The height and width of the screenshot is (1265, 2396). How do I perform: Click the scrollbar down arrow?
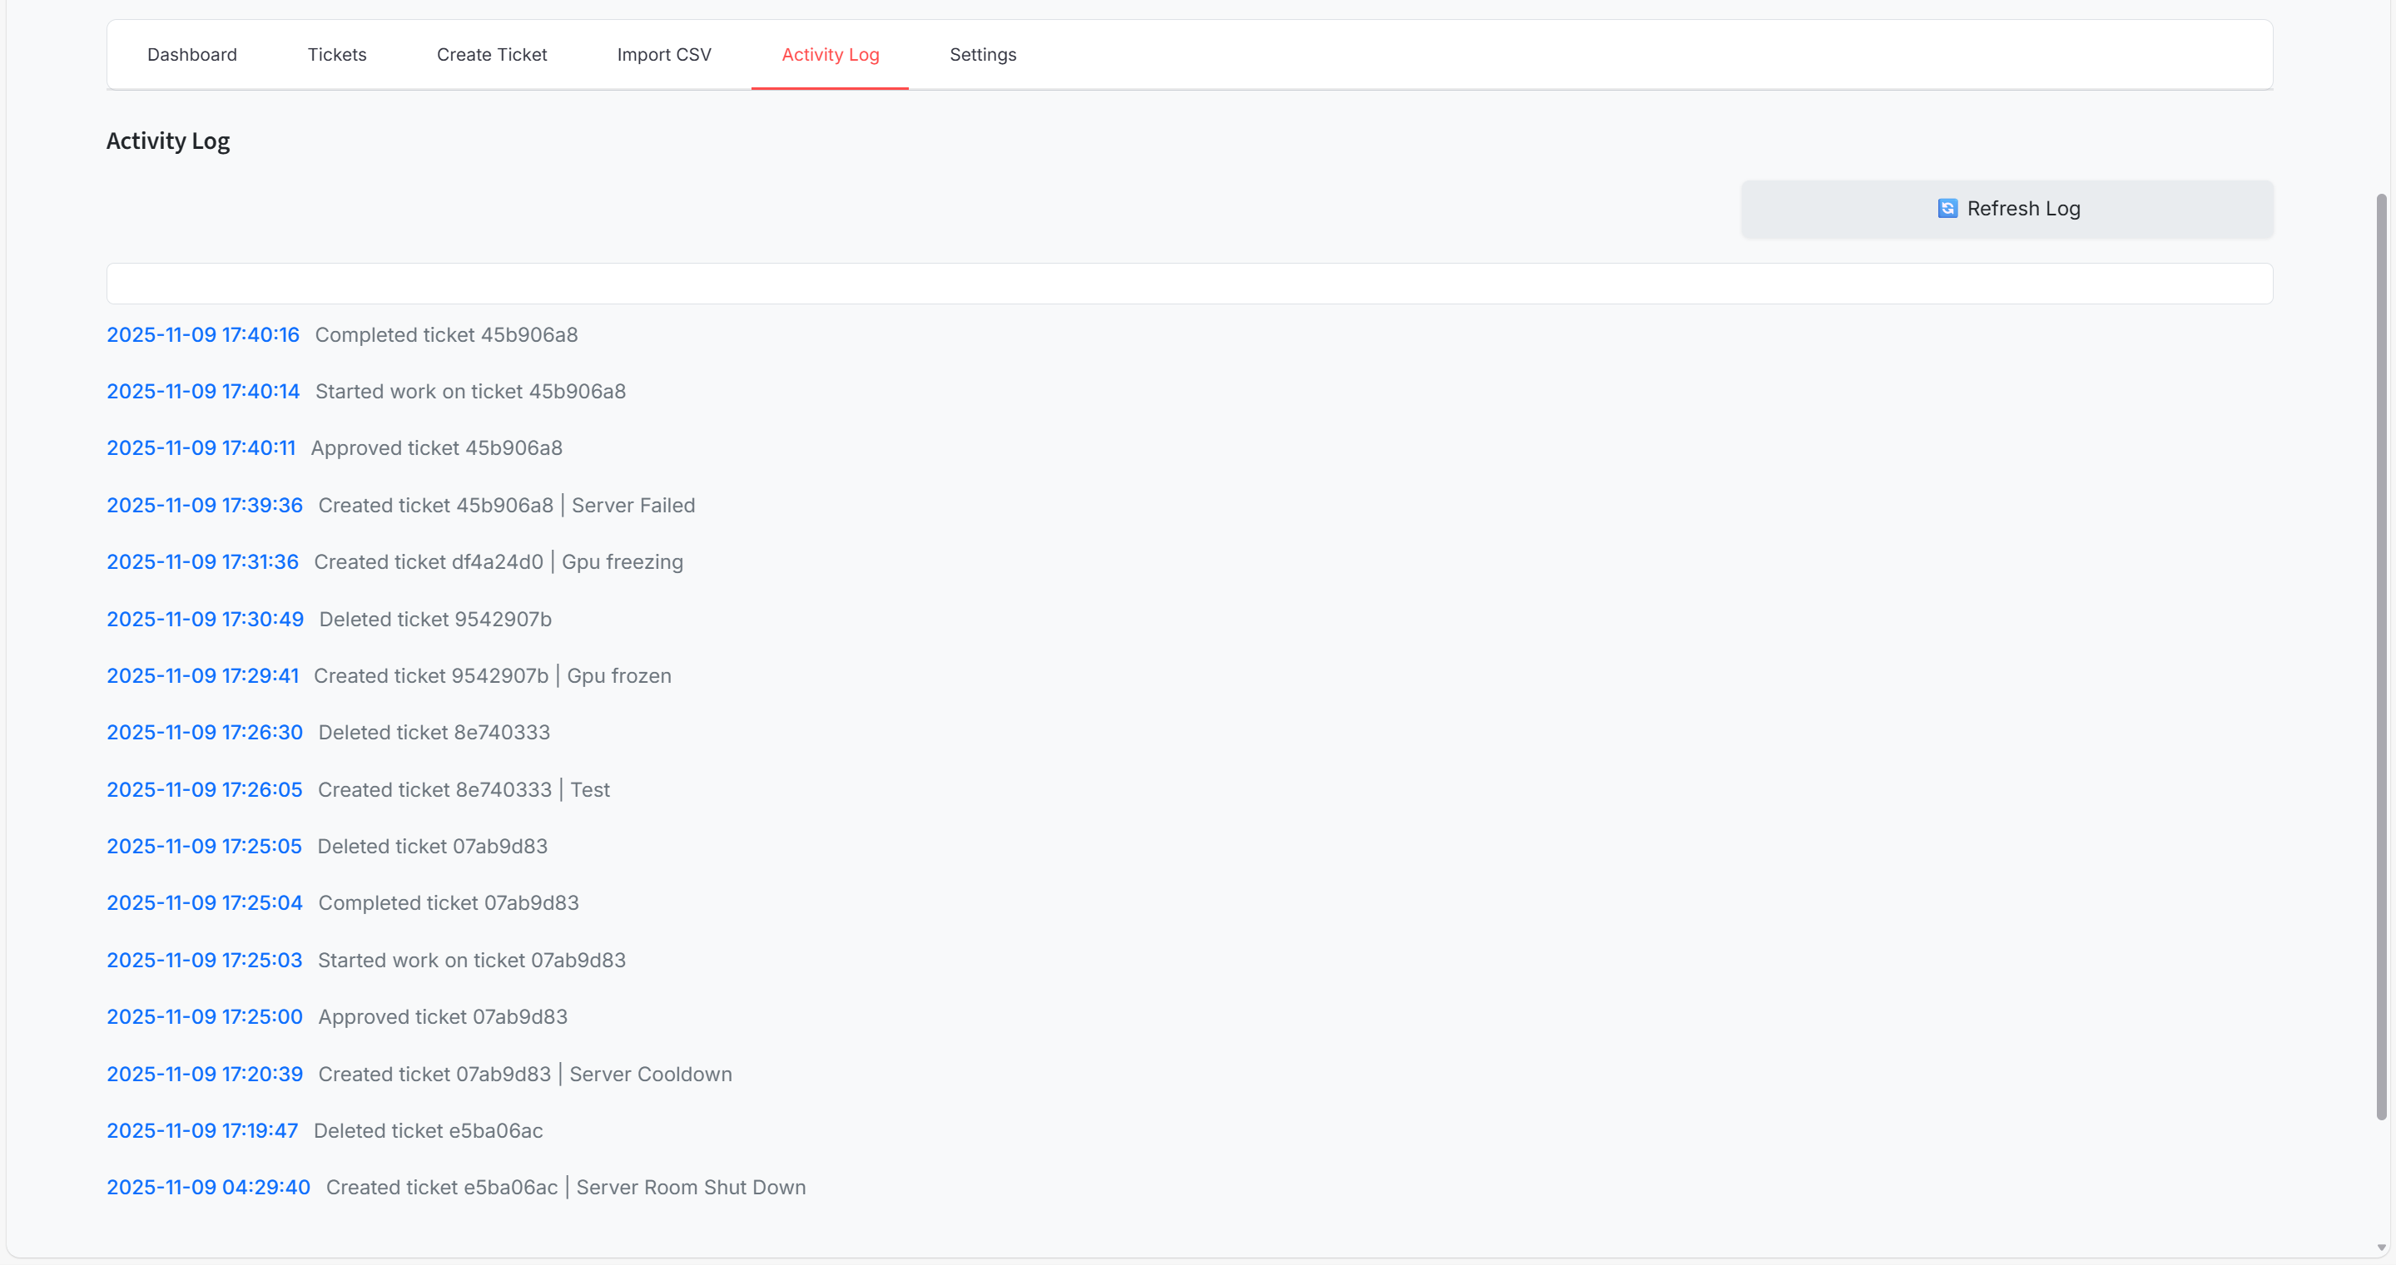coord(2380,1248)
